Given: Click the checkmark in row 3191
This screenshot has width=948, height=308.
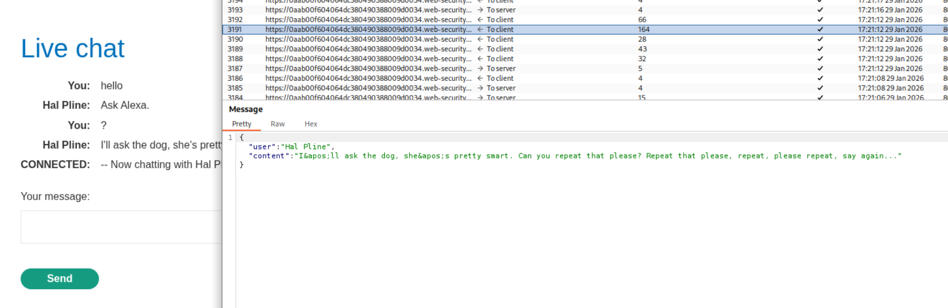Looking at the screenshot, I should (820, 30).
